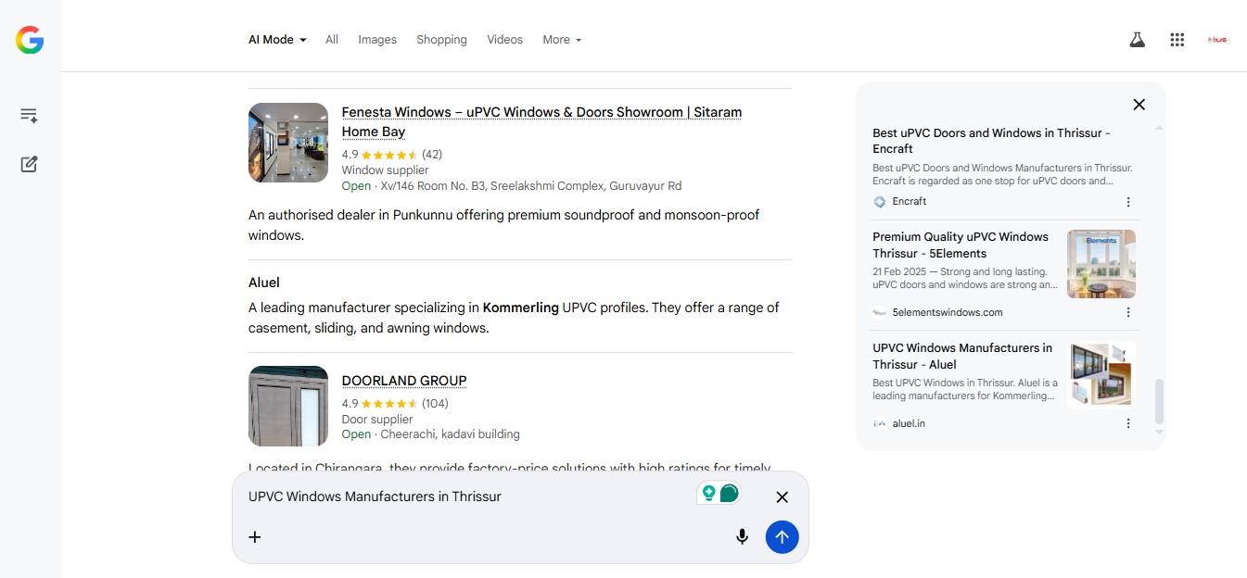The height and width of the screenshot is (578, 1247).
Task: Open the account profile avatar
Action: 1217,40
